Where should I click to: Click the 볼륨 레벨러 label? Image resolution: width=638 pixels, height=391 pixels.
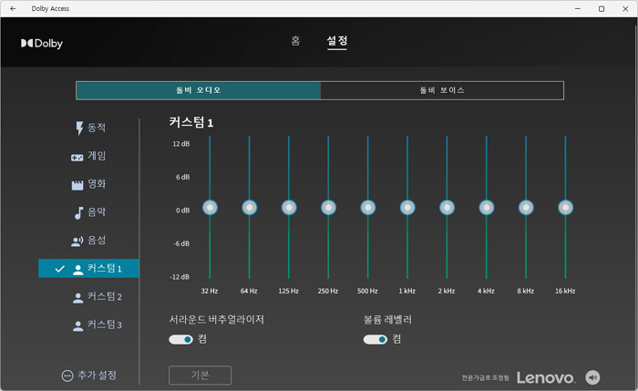[x=387, y=319]
